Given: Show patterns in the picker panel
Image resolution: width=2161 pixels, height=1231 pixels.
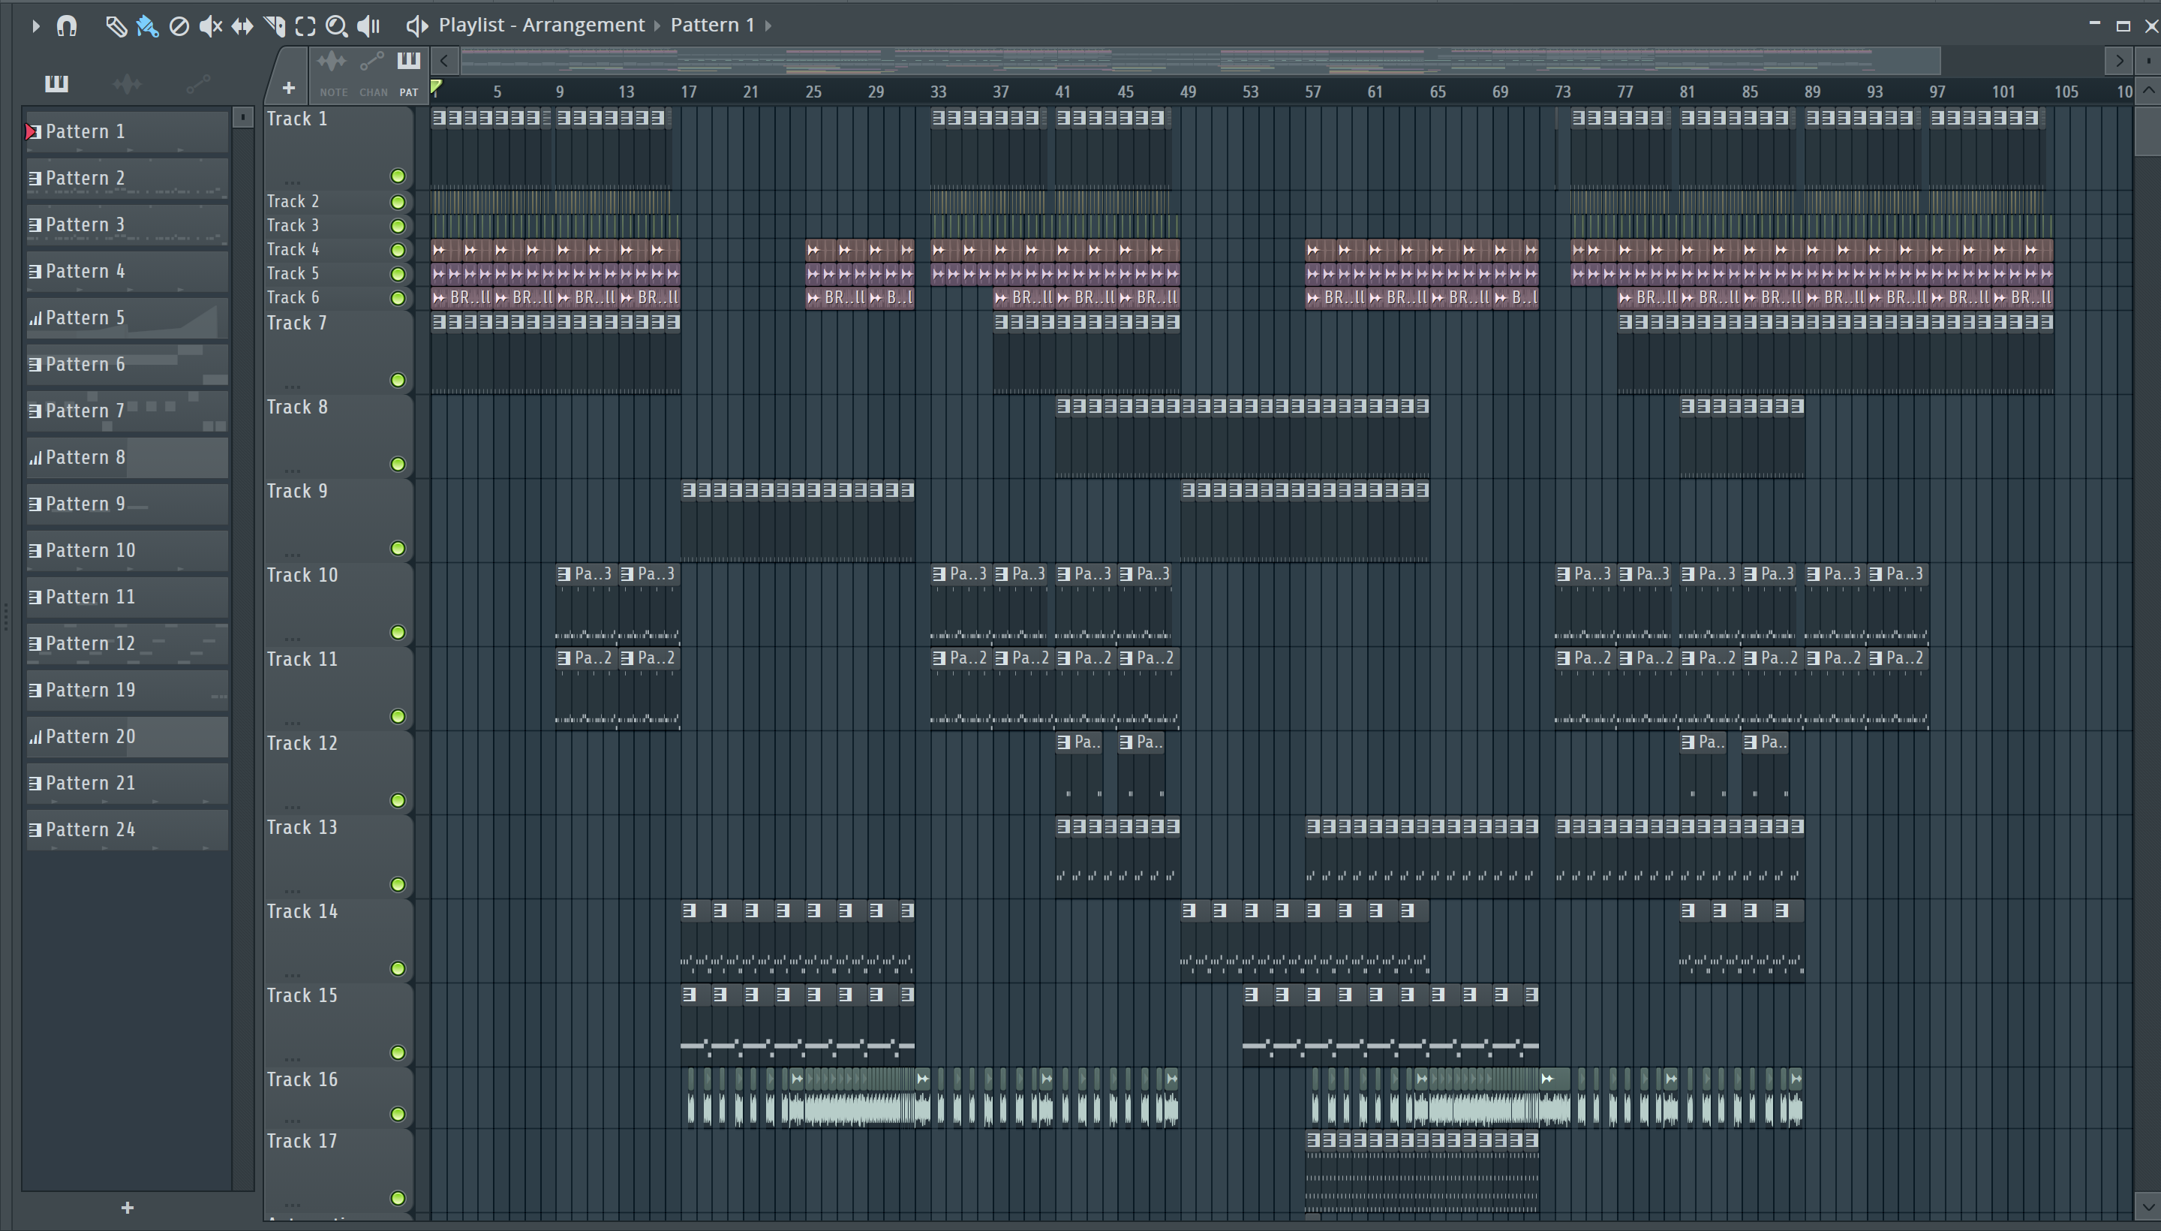Looking at the screenshot, I should 56,83.
